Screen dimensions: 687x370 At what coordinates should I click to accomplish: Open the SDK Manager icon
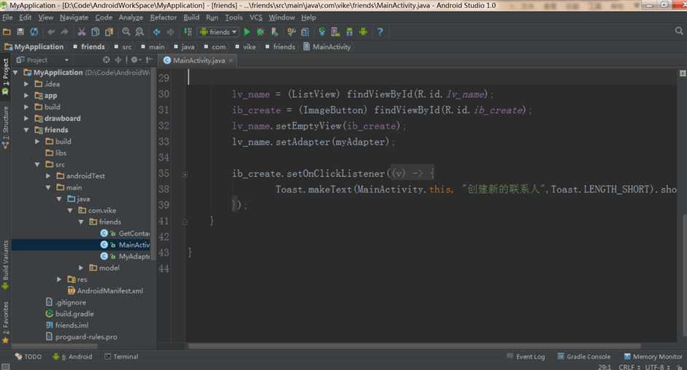click(349, 31)
